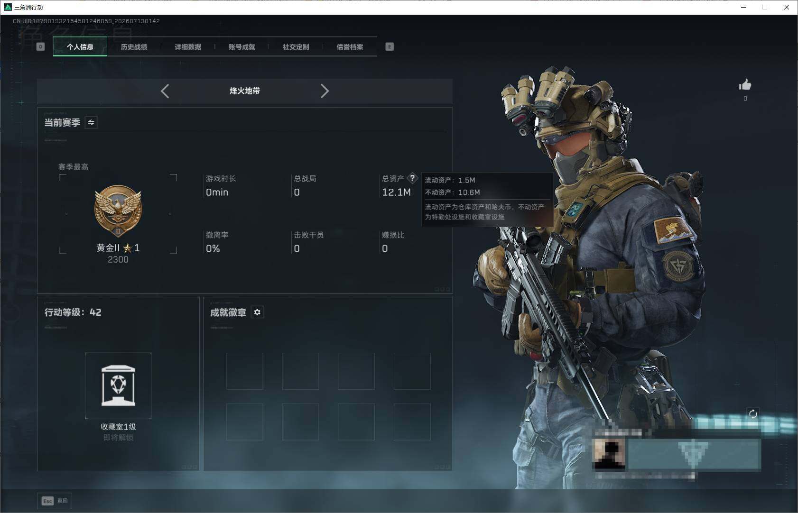
Task: Click the Gold II rank emblem
Action: pyautogui.click(x=118, y=211)
